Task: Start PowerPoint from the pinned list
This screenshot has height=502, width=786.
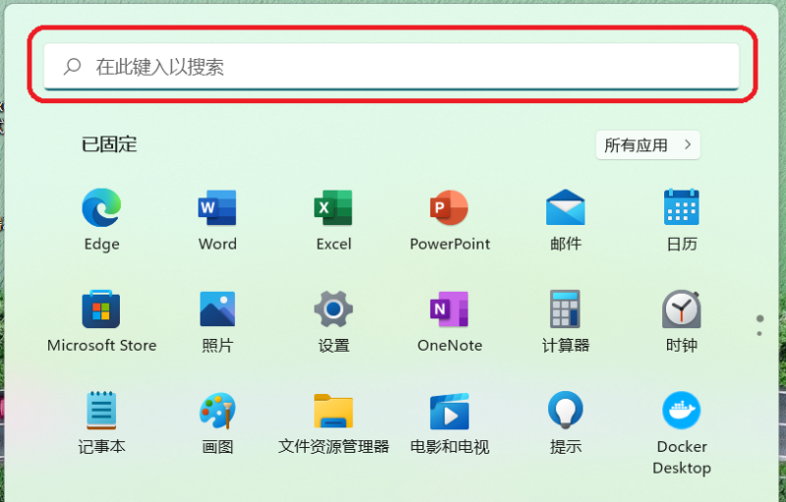Action: tap(450, 219)
